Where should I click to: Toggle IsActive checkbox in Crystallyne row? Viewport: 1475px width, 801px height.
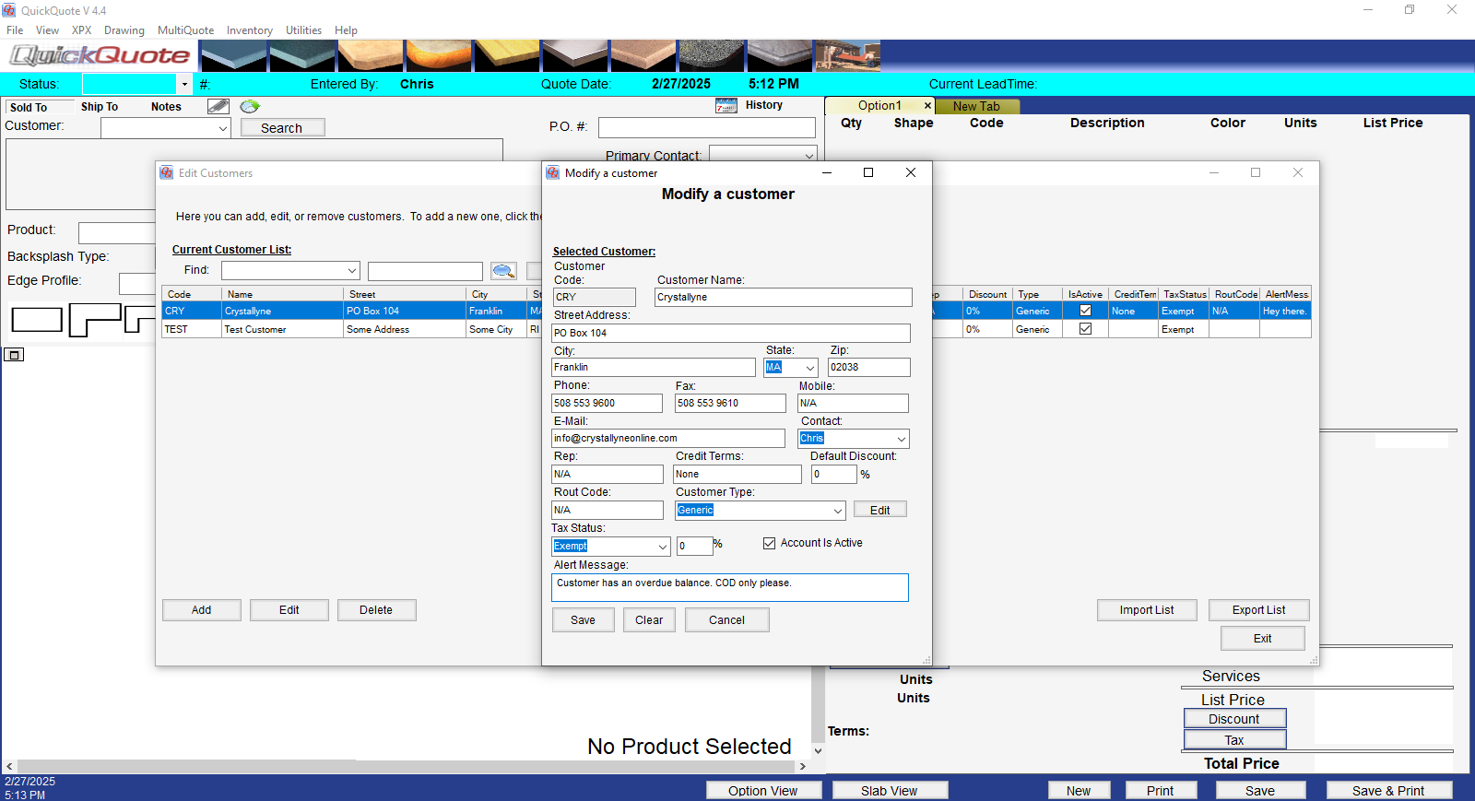coord(1085,311)
